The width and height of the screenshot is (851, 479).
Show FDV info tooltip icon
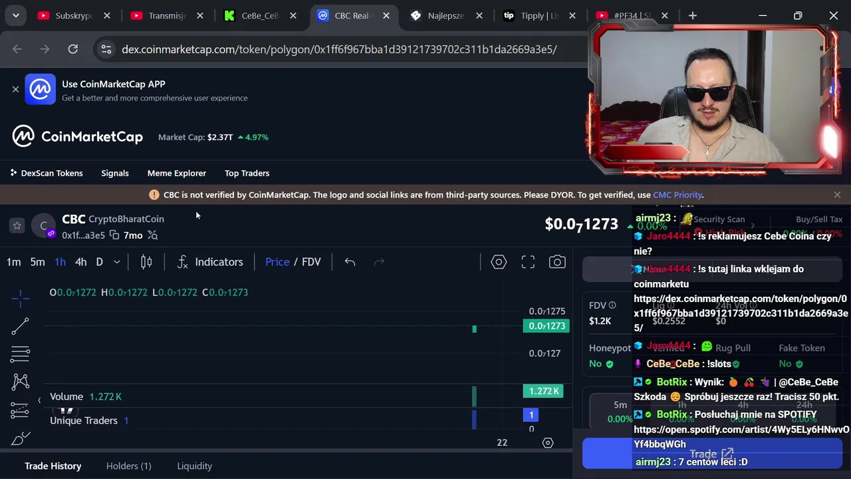[x=612, y=305]
